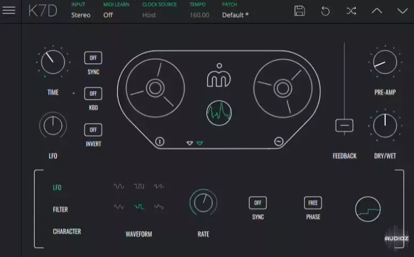This screenshot has height=257, width=414.
Task: Click the TIME knob
Action: pyautogui.click(x=53, y=62)
